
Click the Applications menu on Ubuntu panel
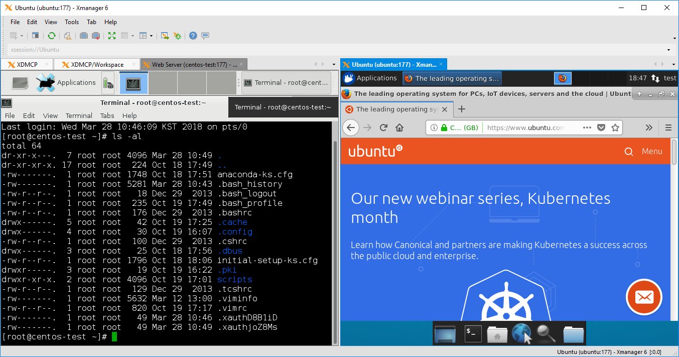[x=376, y=78]
